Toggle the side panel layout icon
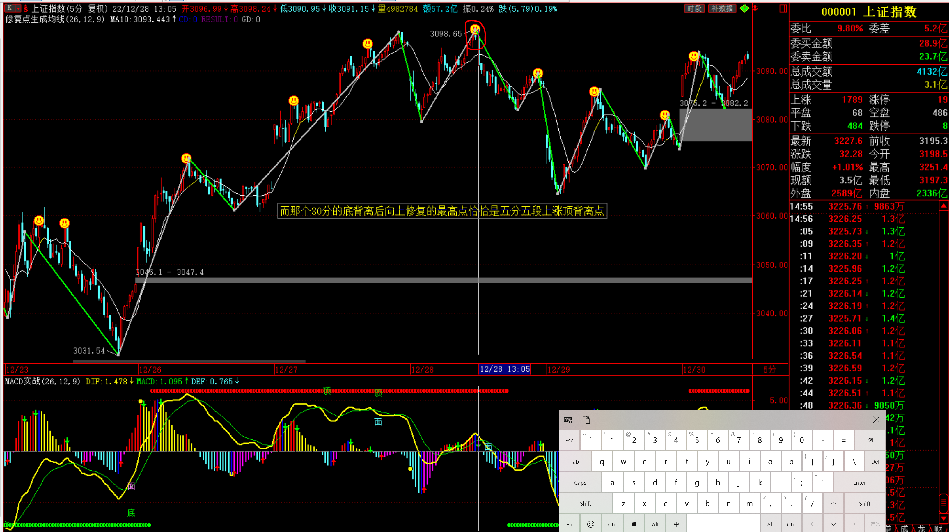 tap(783, 8)
